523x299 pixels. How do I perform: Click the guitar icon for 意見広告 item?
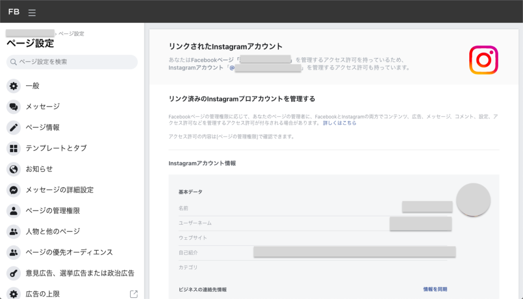(x=14, y=273)
